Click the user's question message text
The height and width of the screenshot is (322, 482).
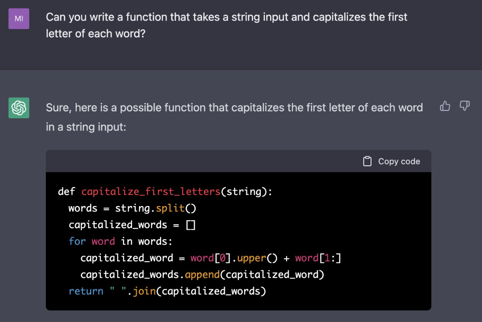pyautogui.click(x=226, y=25)
